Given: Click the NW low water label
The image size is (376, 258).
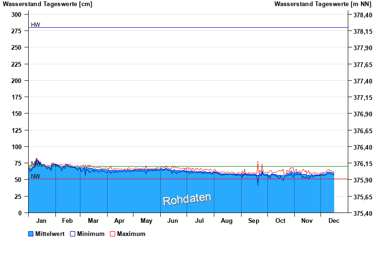Looking at the screenshot, I should 36,176.
